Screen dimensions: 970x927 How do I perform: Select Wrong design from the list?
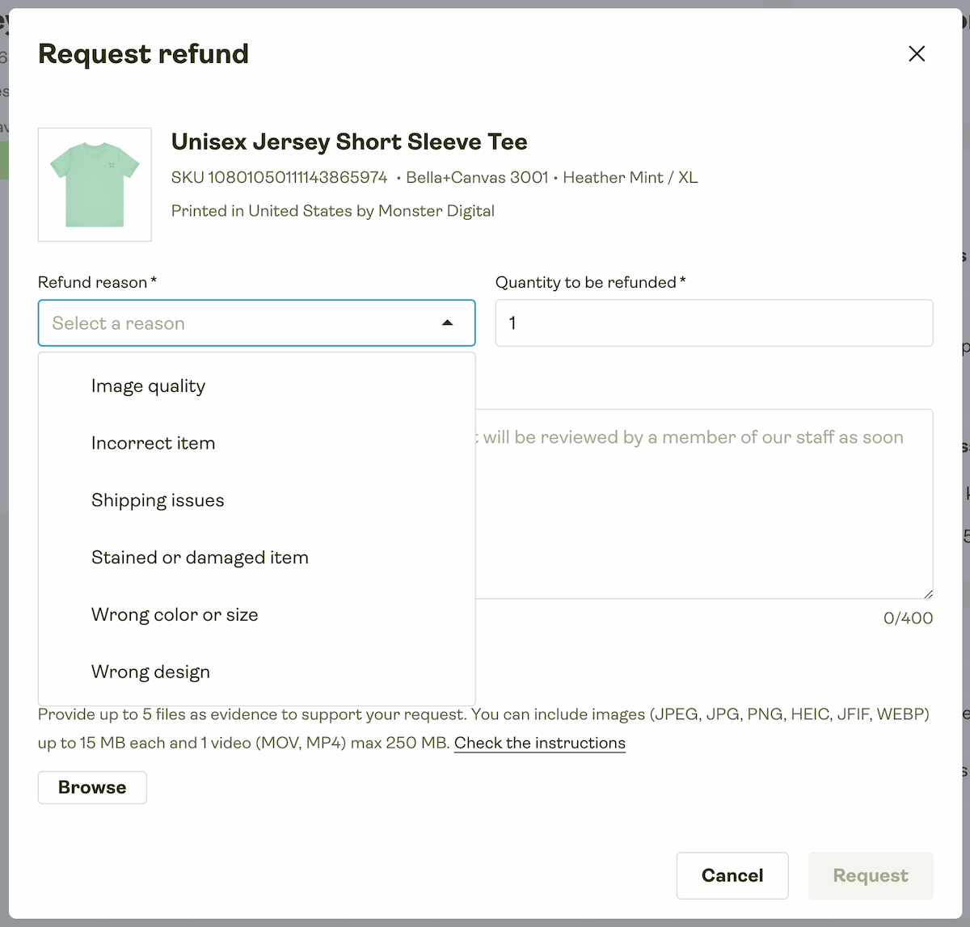click(x=150, y=672)
